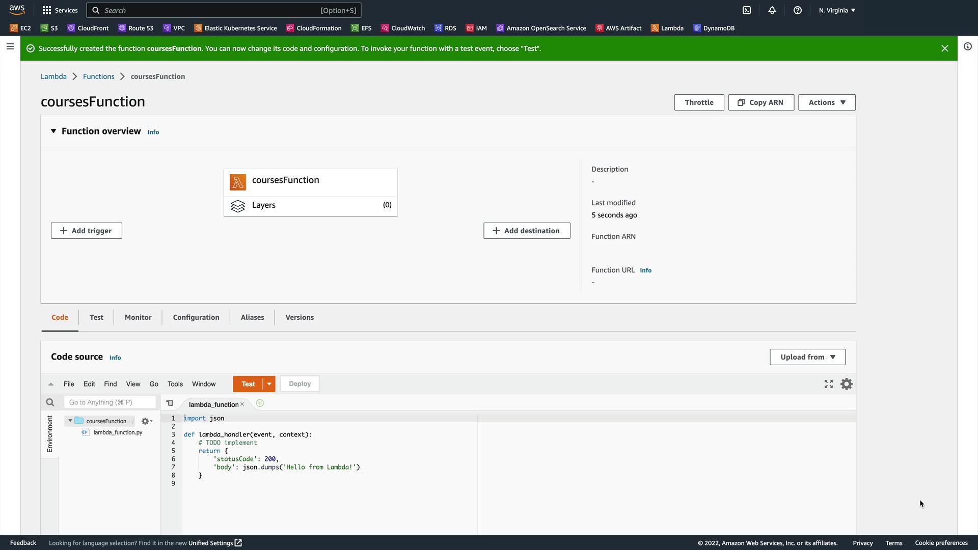Collapse the coursesFunction folder tree
978x550 pixels.
(70, 421)
